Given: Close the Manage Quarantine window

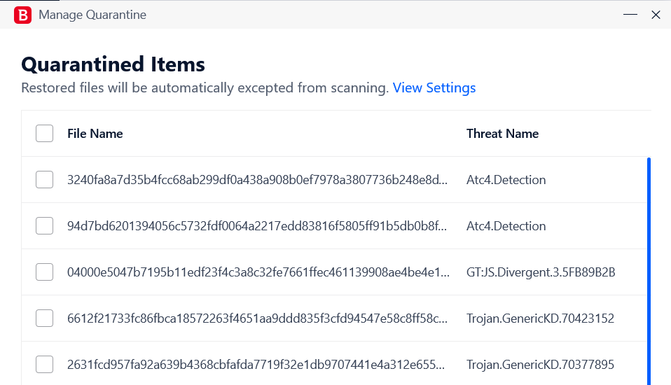Looking at the screenshot, I should (x=656, y=15).
